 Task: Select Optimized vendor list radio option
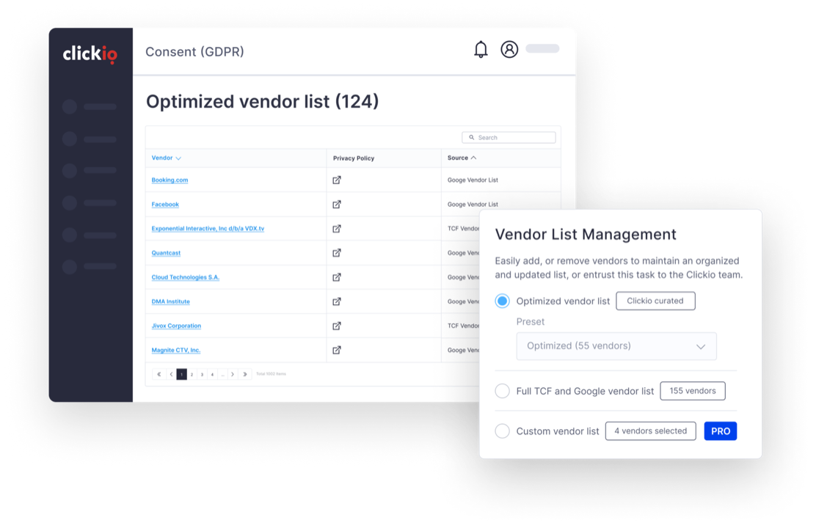pos(502,301)
